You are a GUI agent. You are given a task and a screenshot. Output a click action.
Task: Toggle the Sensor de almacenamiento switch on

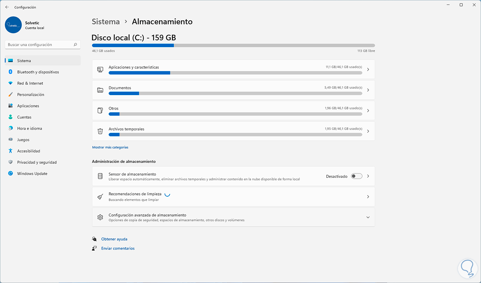point(356,176)
